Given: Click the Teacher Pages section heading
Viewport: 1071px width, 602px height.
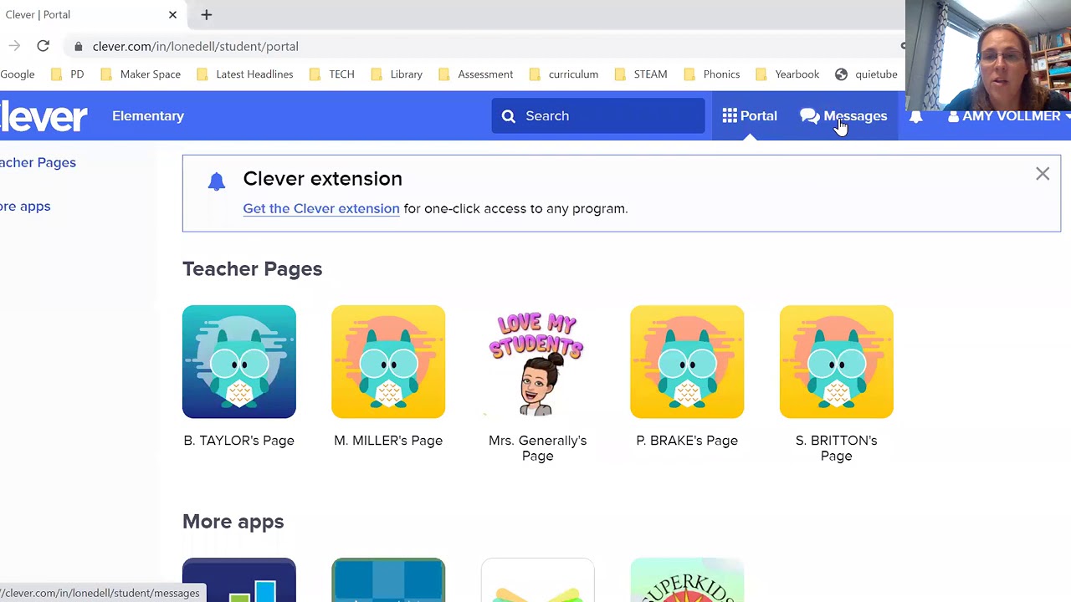Looking at the screenshot, I should tap(252, 269).
